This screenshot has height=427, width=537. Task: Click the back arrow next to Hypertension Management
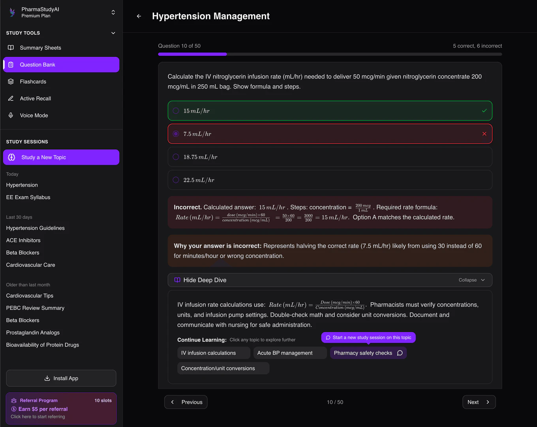pos(139,16)
